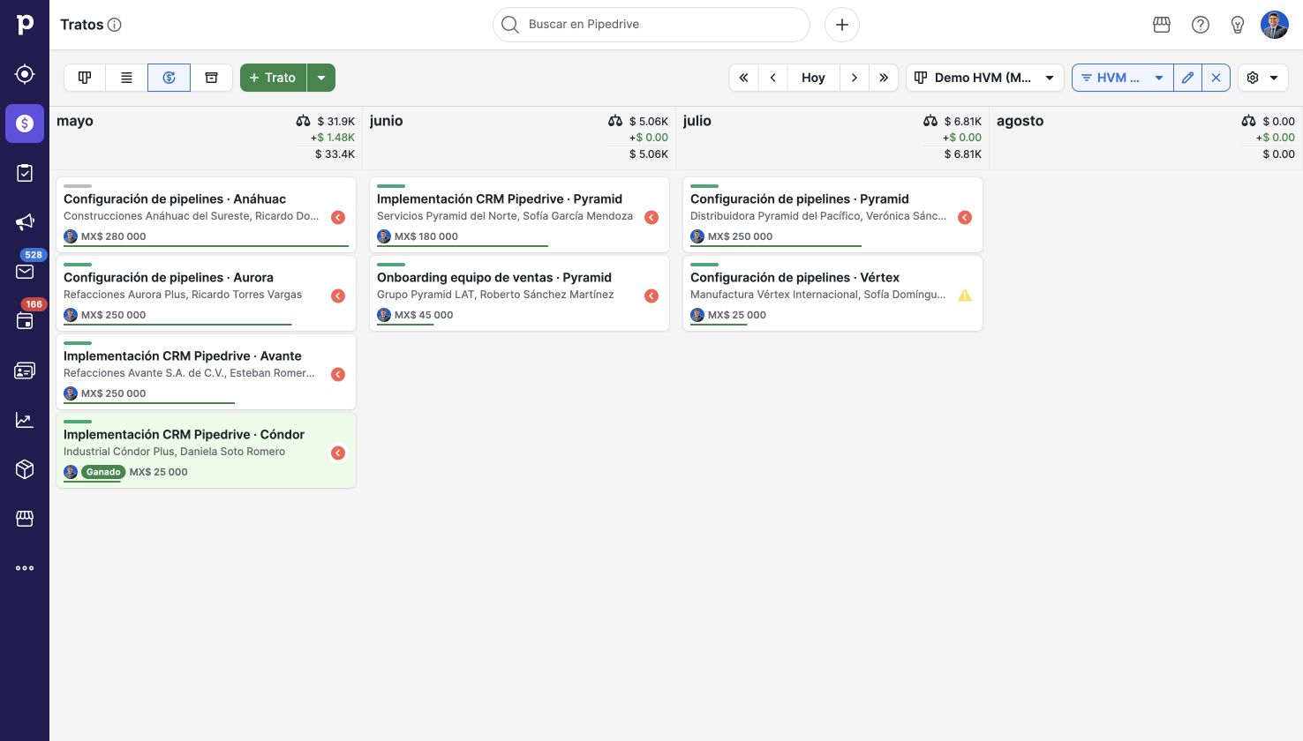1303x741 pixels.
Task: Open the help question mark icon
Action: [1201, 25]
